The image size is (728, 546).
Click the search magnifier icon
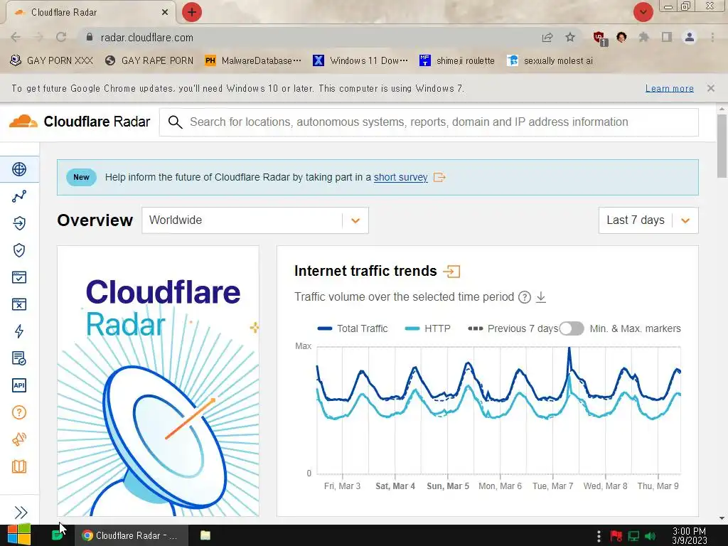(175, 122)
